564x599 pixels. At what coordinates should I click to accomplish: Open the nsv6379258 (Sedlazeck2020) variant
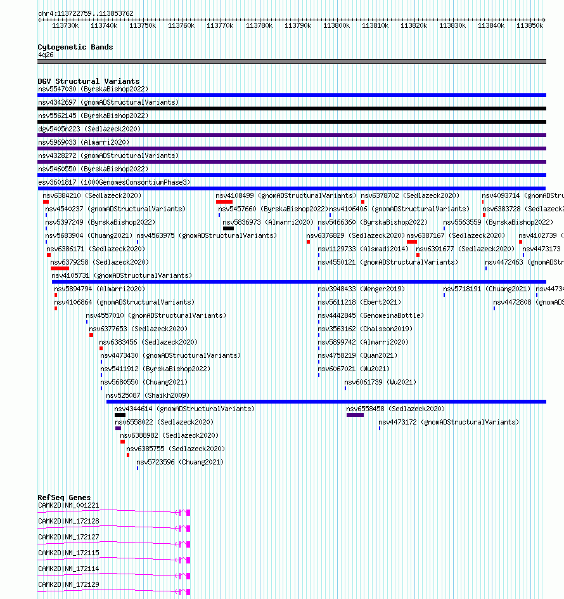pos(99,263)
